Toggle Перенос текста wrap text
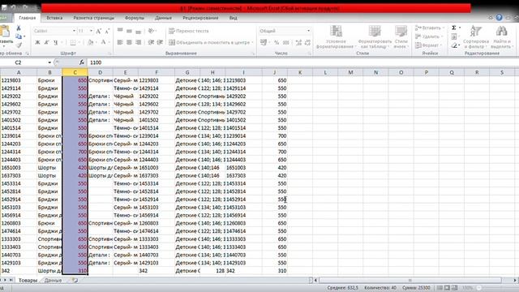The image size is (519, 292). 189,31
